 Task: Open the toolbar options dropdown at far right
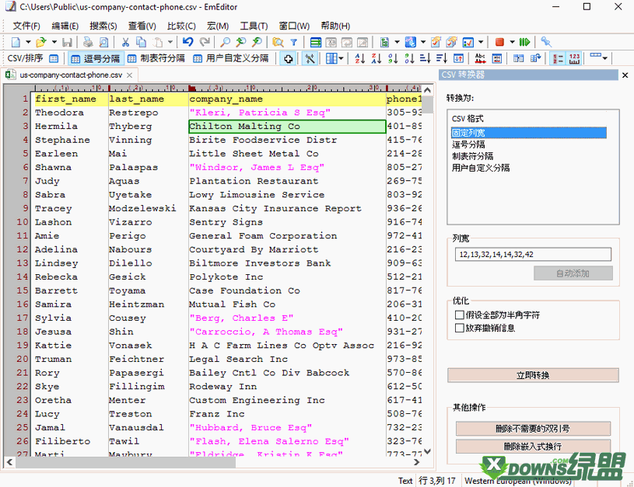tap(605, 58)
